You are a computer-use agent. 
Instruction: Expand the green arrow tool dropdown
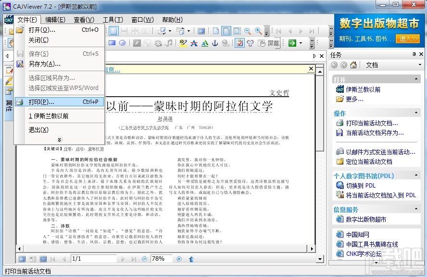[x=300, y=42]
